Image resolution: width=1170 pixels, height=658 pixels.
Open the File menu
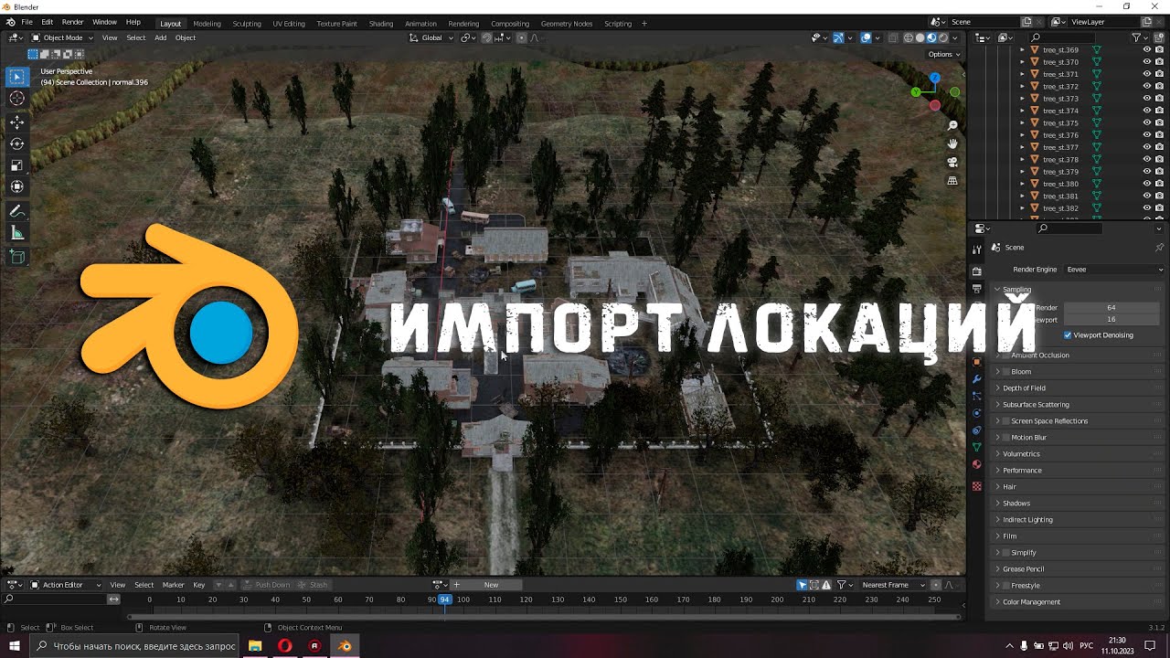27,22
